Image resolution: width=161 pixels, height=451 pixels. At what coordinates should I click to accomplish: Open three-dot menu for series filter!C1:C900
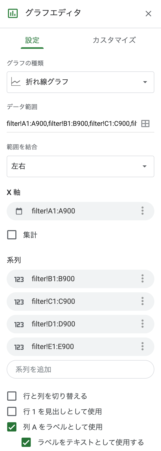[142, 301]
